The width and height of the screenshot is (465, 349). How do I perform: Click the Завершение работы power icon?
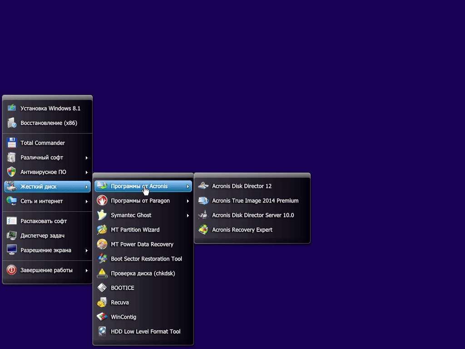[11, 270]
